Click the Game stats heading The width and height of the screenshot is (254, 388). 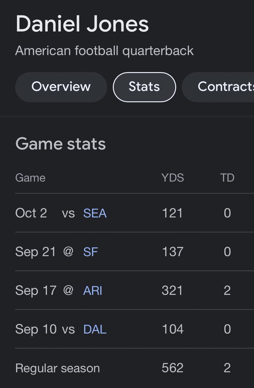pos(61,144)
